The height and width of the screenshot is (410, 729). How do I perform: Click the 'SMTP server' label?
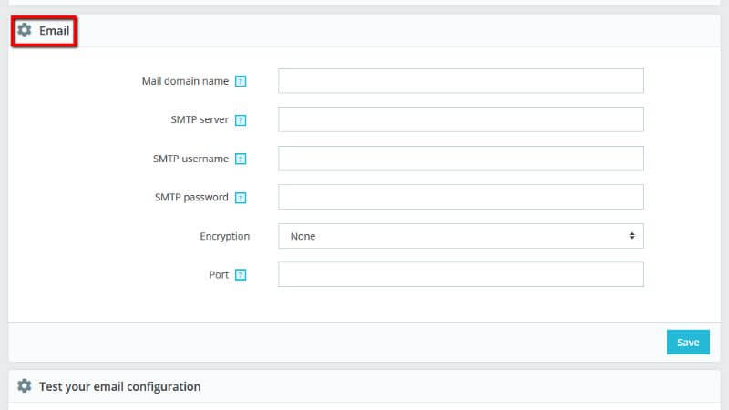click(x=200, y=119)
